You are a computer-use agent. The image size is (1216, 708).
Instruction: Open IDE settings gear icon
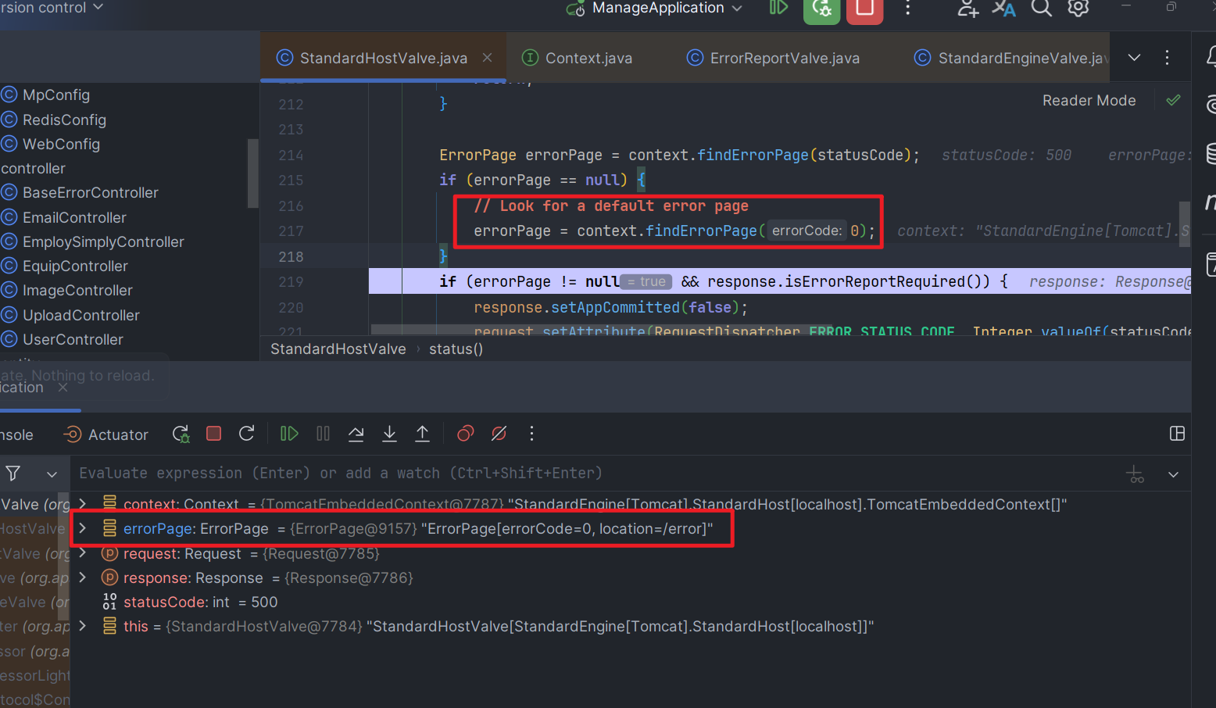[x=1078, y=9]
